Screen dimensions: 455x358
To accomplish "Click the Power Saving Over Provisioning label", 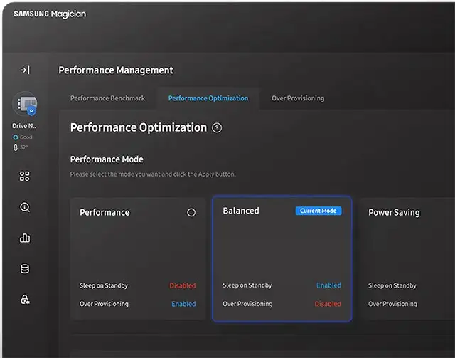I will (x=392, y=304).
